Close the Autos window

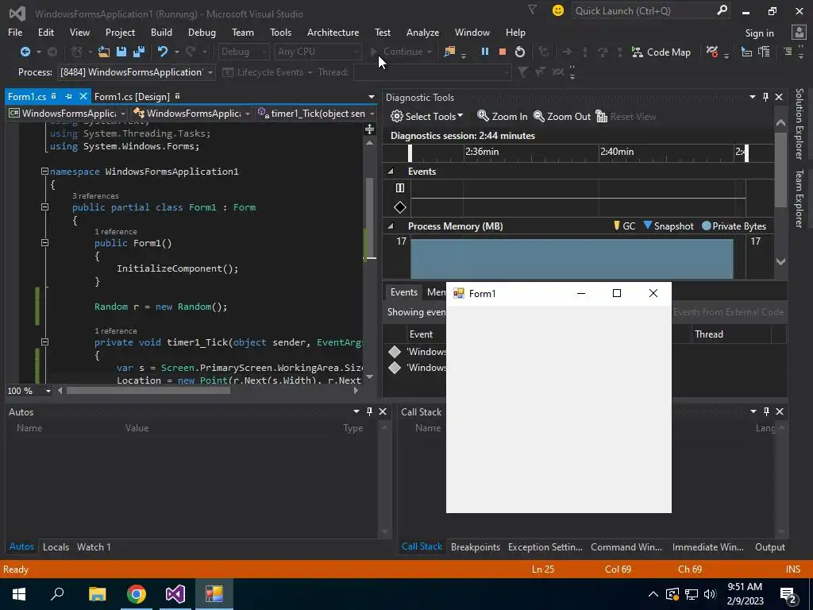[383, 411]
